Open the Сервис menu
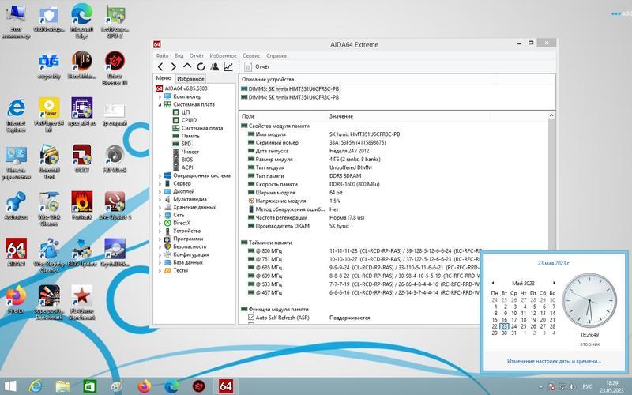Viewport: 632px width, 395px height. [x=251, y=56]
